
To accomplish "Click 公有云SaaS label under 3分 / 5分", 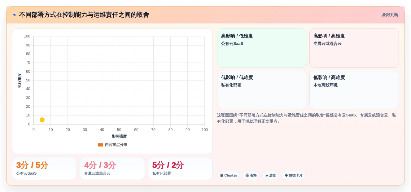I will click(x=26, y=173).
